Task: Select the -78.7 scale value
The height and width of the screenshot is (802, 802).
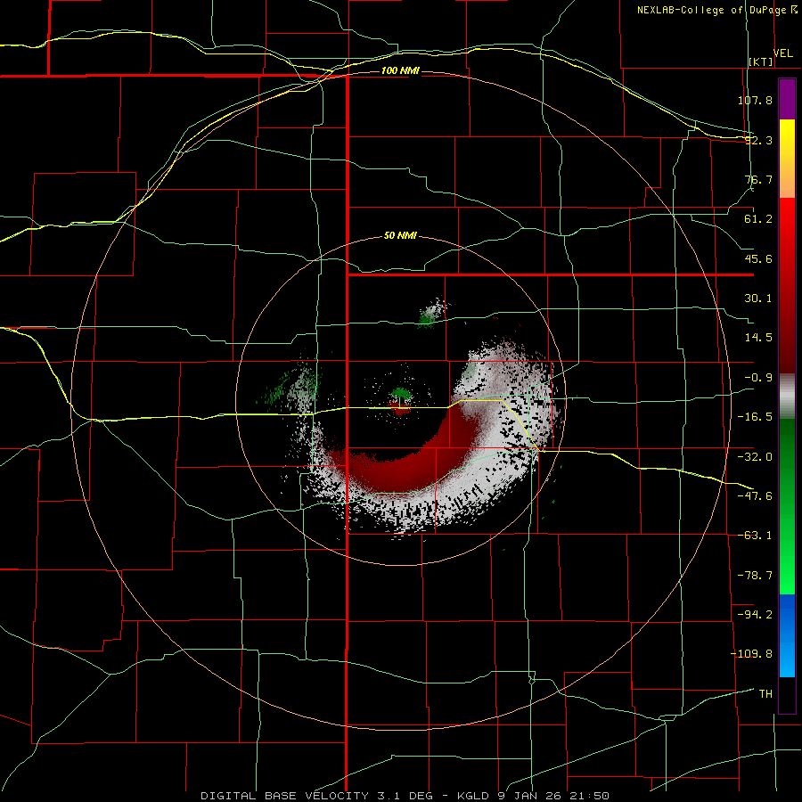Action: pyautogui.click(x=755, y=576)
